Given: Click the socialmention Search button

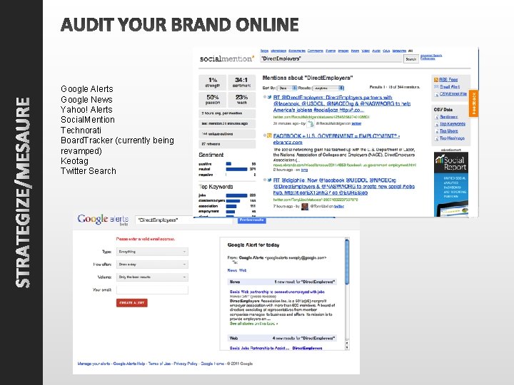Looking at the screenshot, I should [x=410, y=59].
